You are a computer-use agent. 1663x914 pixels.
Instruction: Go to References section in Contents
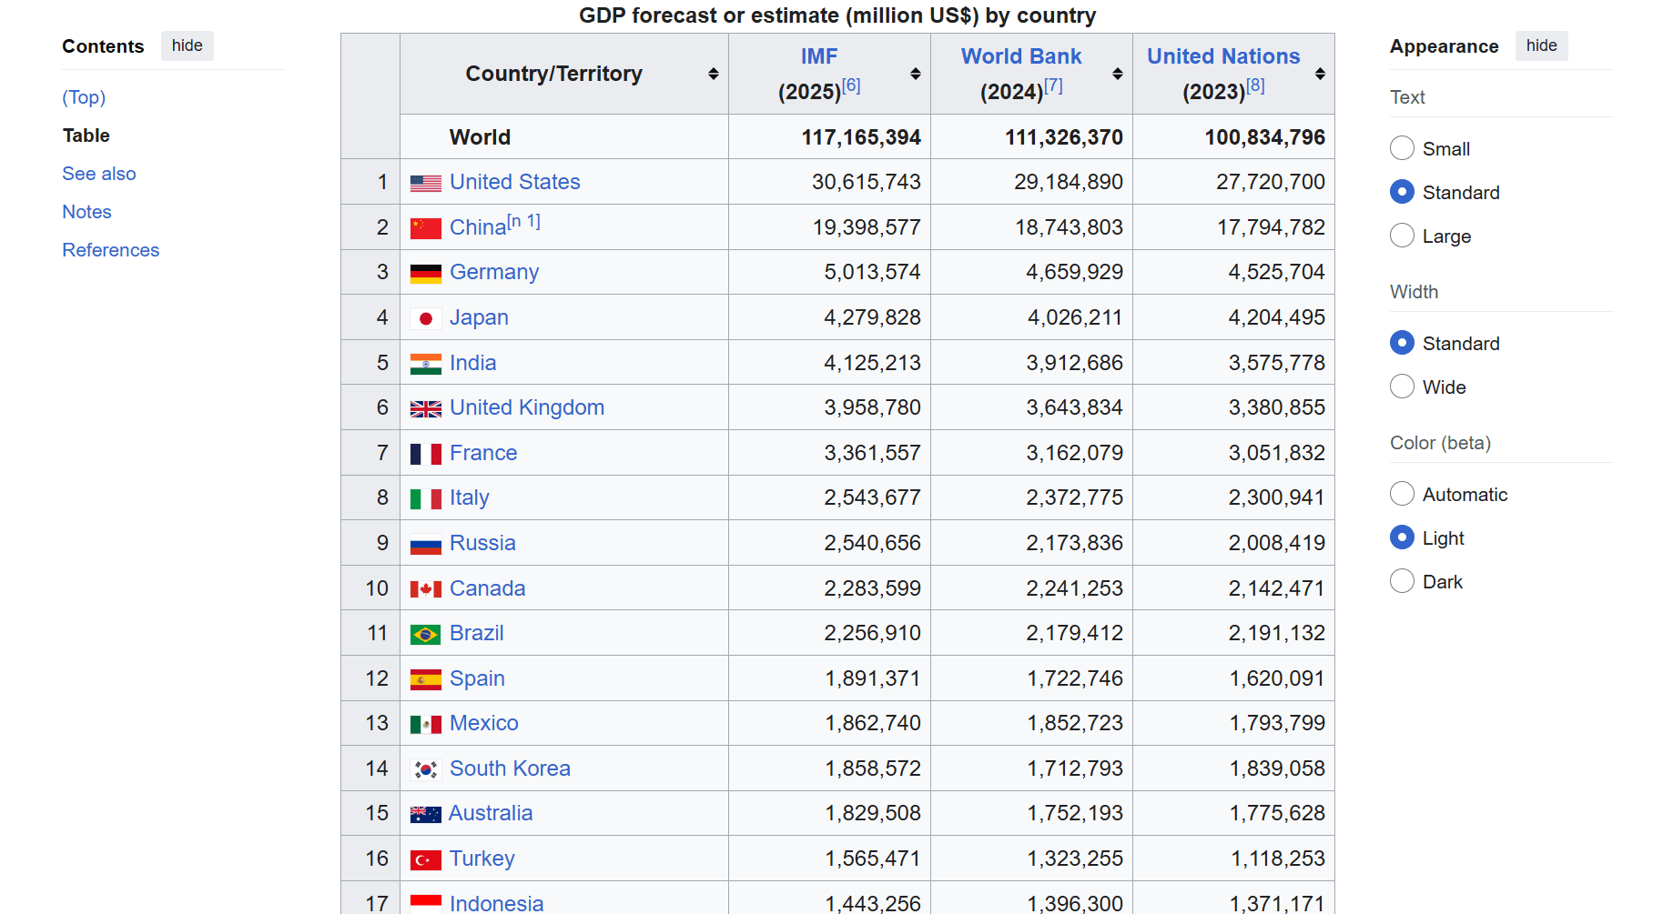tap(111, 250)
